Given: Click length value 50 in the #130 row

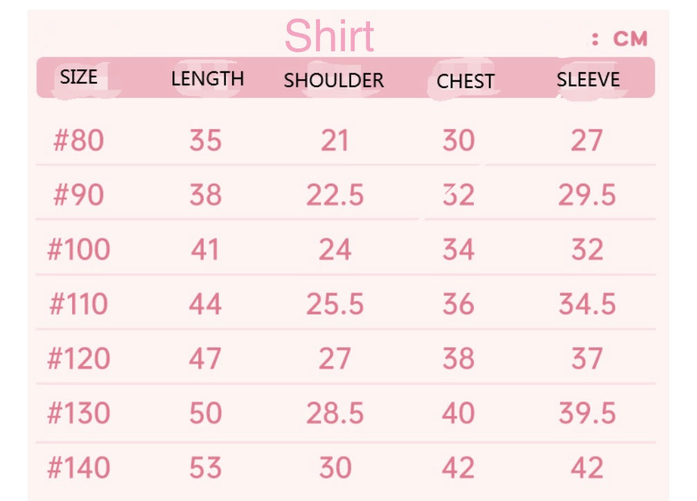Looking at the screenshot, I should (x=205, y=414).
